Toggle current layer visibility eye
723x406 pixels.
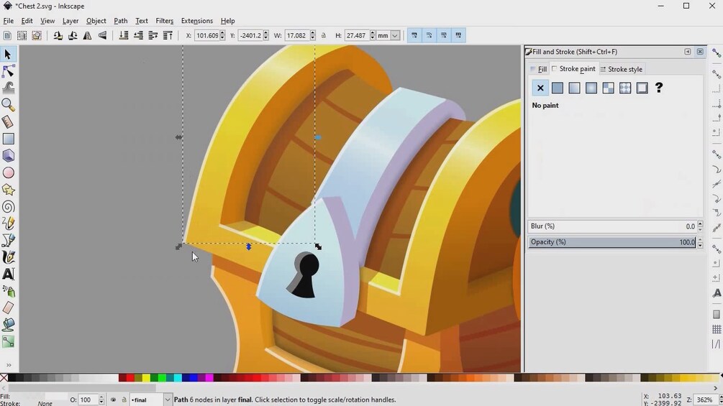pyautogui.click(x=113, y=400)
